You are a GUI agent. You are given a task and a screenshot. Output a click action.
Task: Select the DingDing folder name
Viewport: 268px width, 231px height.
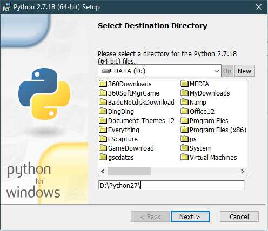tap(121, 112)
